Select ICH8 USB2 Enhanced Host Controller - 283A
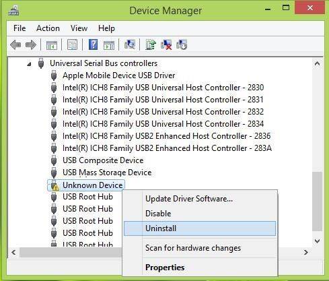Viewport: 329px width, 281px height. pos(168,148)
